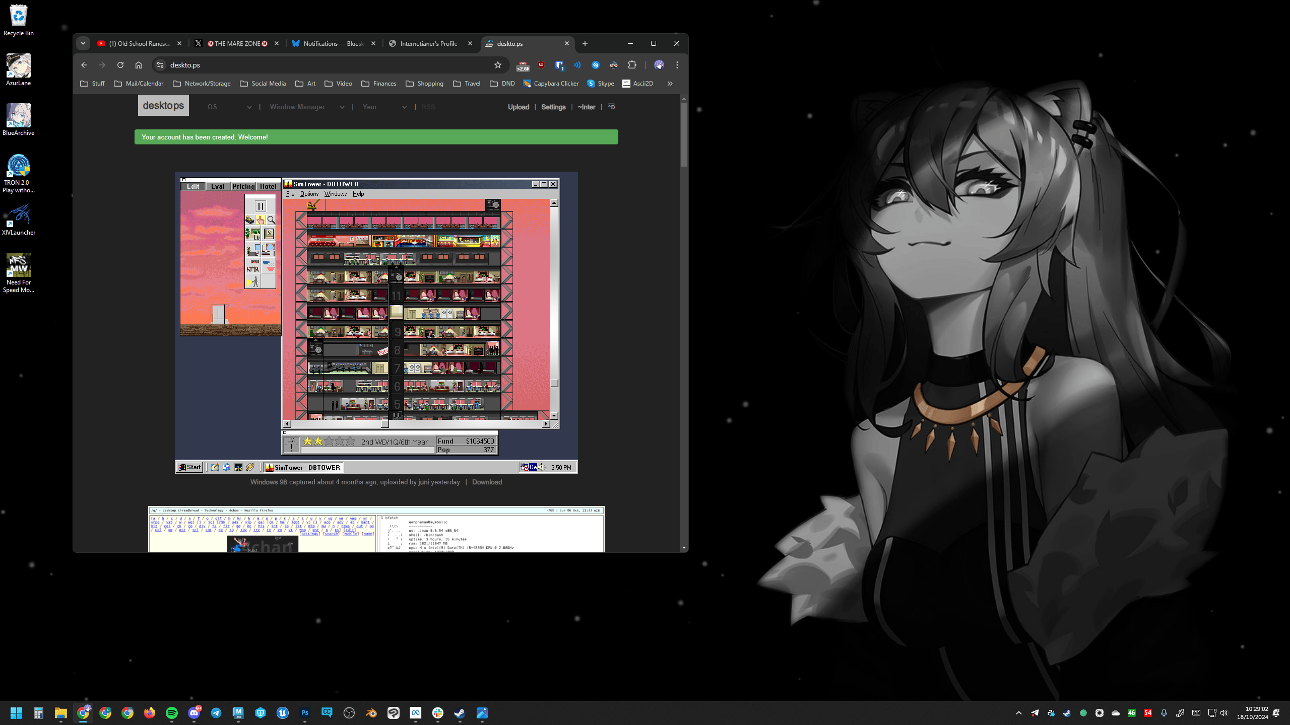1290x725 pixels.
Task: Click the Download link under screenshot
Action: pos(487,482)
